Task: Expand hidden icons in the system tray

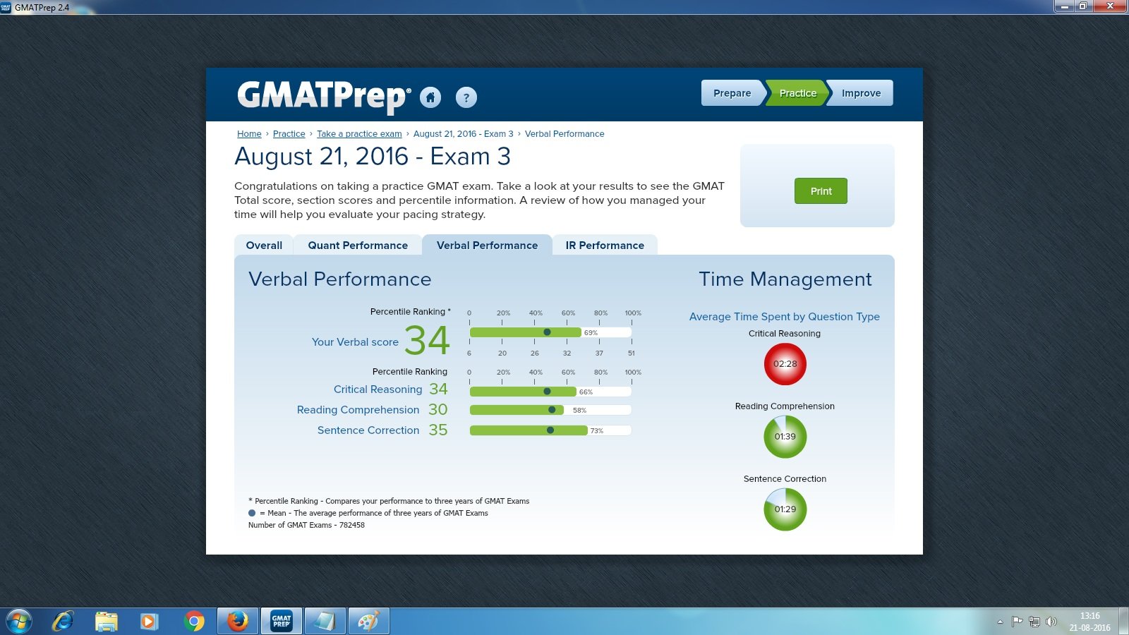Action: coord(1001,622)
